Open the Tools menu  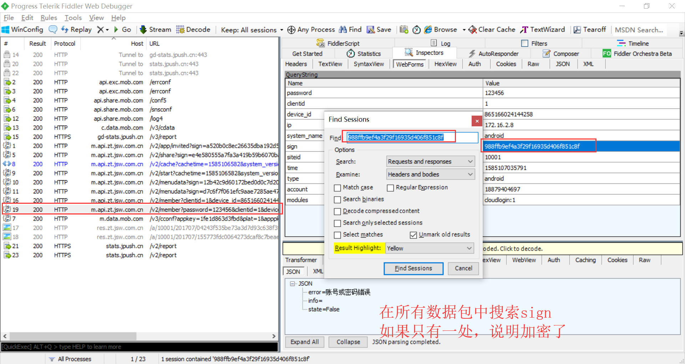73,17
